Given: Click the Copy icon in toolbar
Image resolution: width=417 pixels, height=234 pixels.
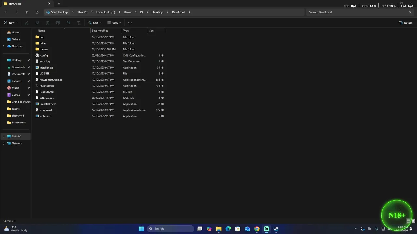Looking at the screenshot, I should tap(37, 23).
